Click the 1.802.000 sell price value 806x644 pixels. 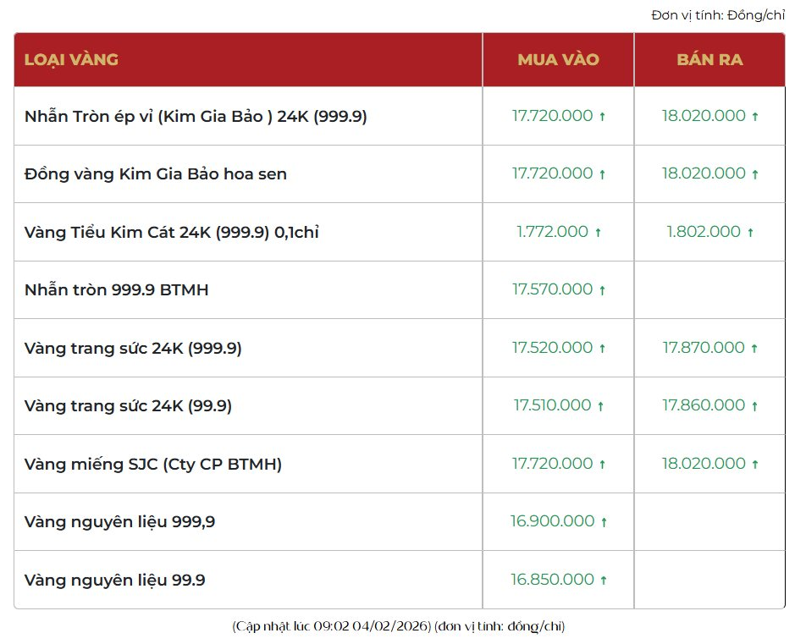click(703, 232)
